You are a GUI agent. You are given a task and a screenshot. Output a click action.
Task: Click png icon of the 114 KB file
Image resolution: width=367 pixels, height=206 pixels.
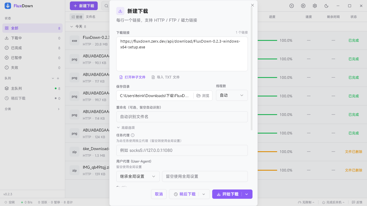75,115
